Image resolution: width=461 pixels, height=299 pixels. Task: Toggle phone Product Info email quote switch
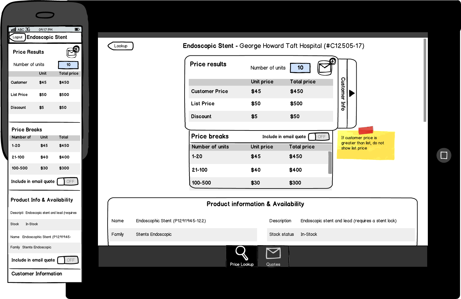coord(68,260)
